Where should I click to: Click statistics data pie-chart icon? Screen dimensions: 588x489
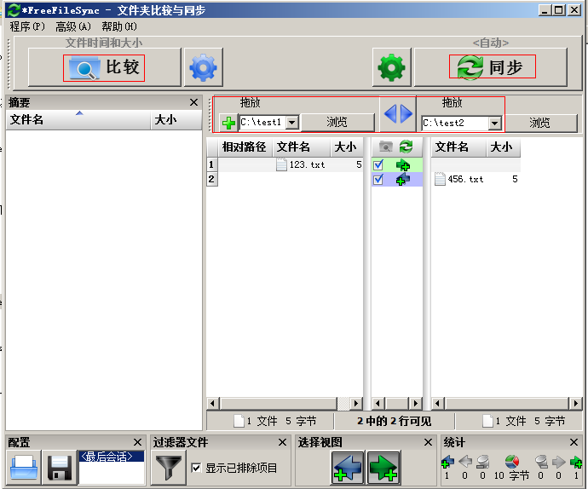point(512,462)
